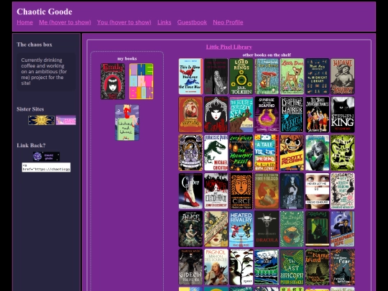Screen dimensions: 388x291
Task: Open the Jurassic Park book cover
Action: coord(216,152)
